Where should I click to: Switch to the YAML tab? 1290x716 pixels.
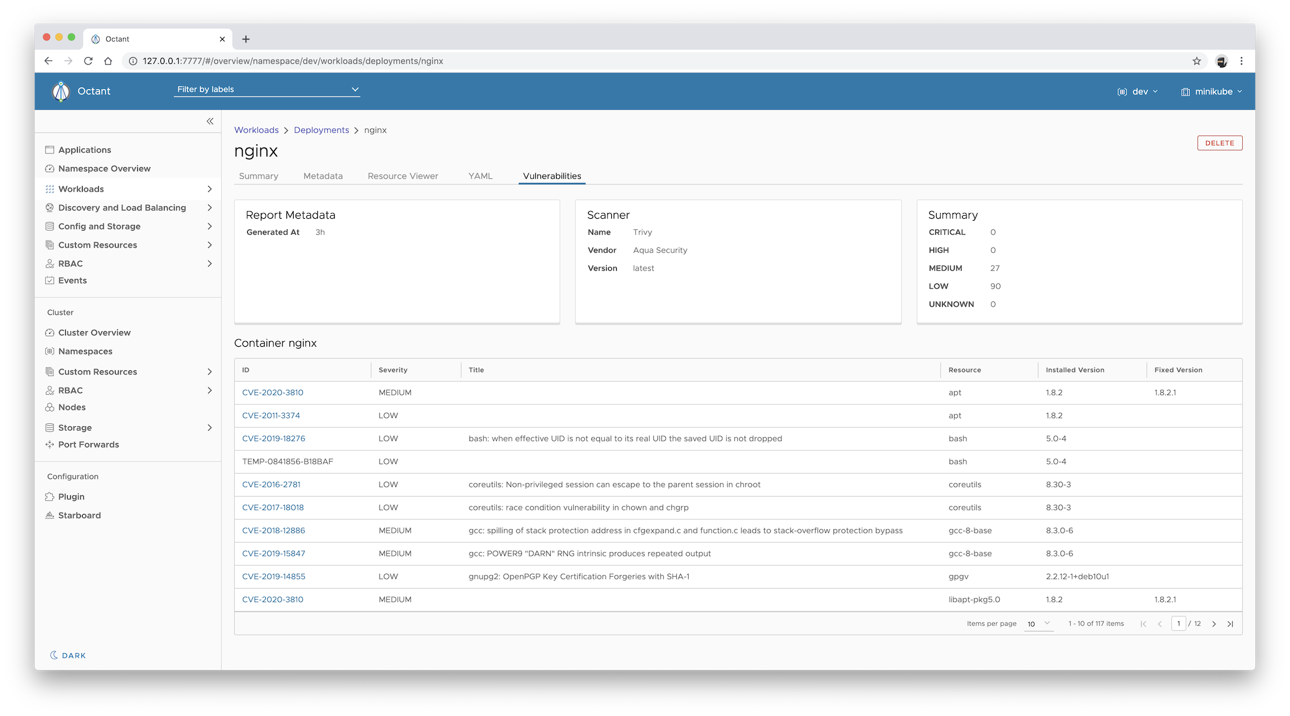coord(480,176)
